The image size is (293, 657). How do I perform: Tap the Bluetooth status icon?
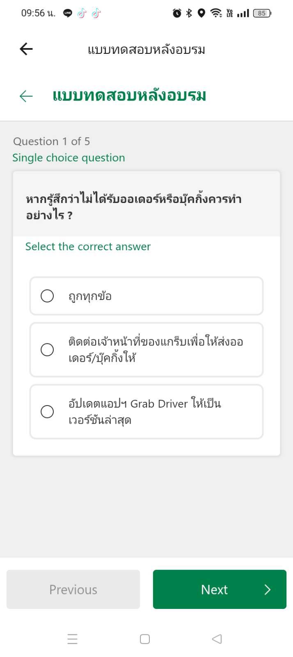pos(189,13)
